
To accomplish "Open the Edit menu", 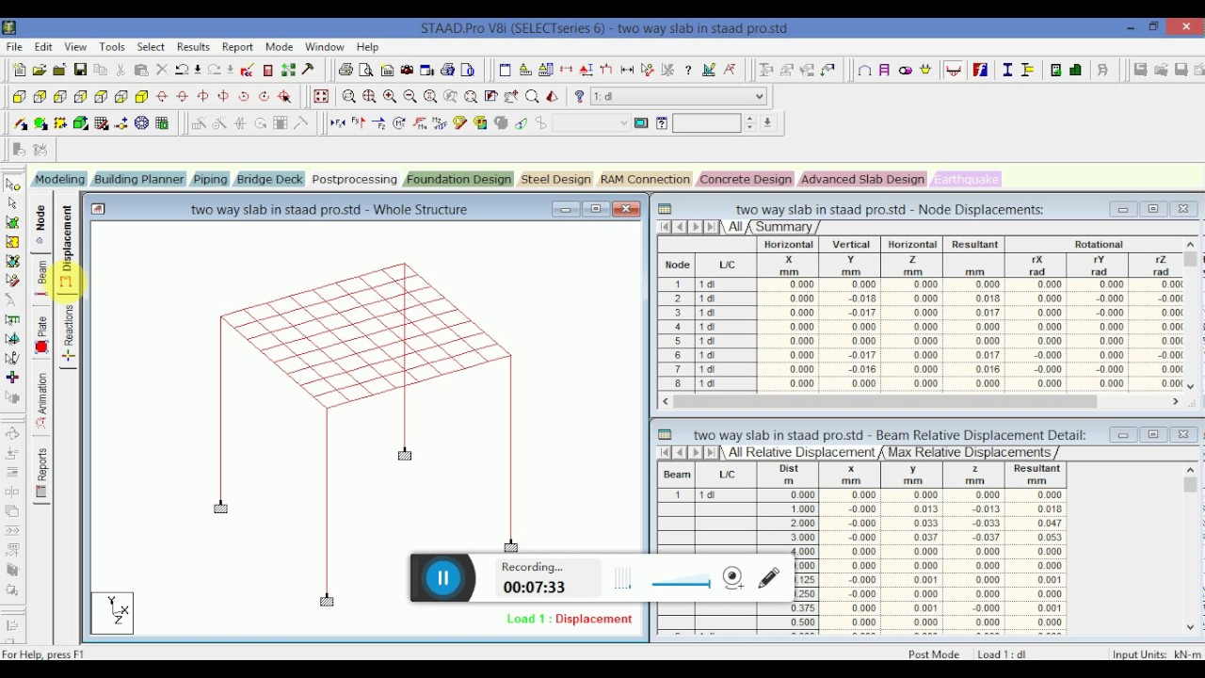I will click(43, 47).
